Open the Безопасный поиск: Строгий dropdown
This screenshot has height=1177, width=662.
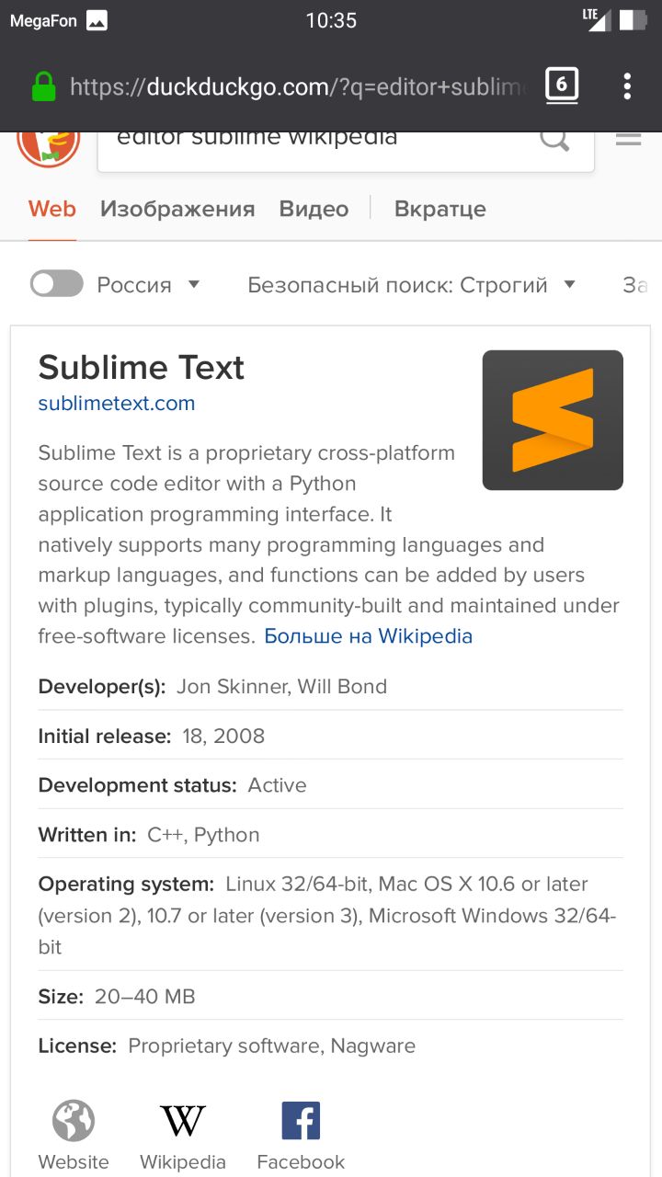tap(412, 285)
